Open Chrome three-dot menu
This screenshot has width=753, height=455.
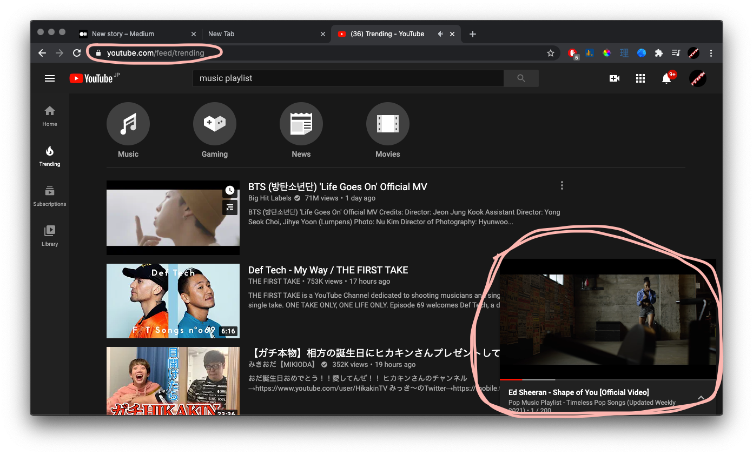coord(711,53)
